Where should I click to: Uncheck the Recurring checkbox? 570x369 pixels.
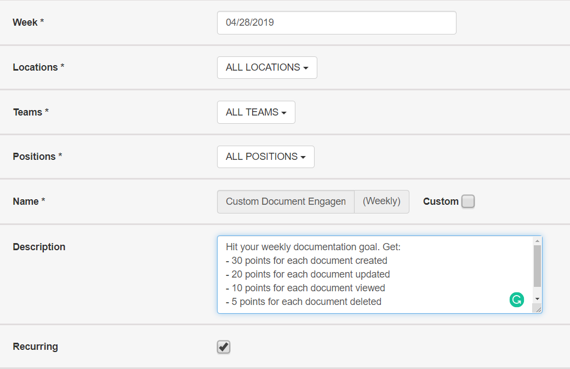[224, 347]
